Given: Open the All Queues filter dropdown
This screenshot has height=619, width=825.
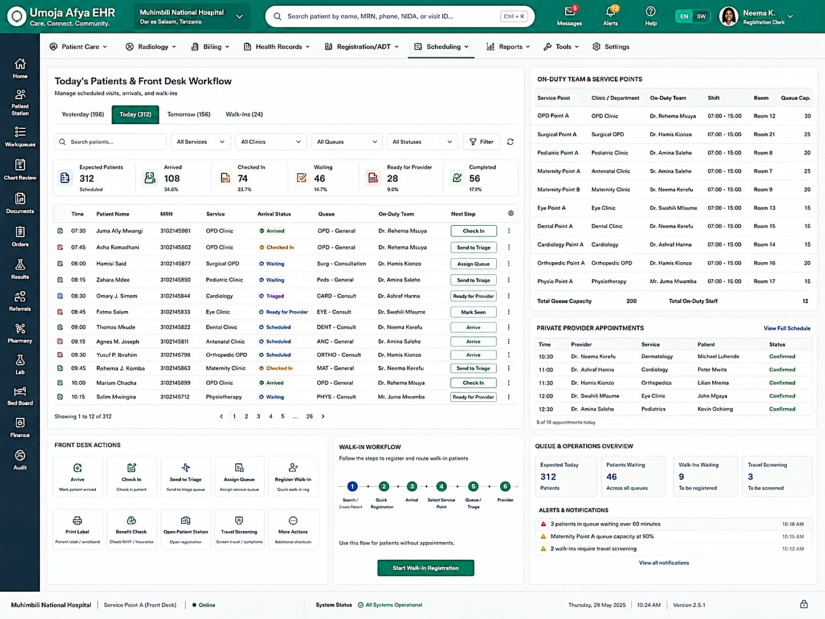Looking at the screenshot, I should click(x=347, y=142).
